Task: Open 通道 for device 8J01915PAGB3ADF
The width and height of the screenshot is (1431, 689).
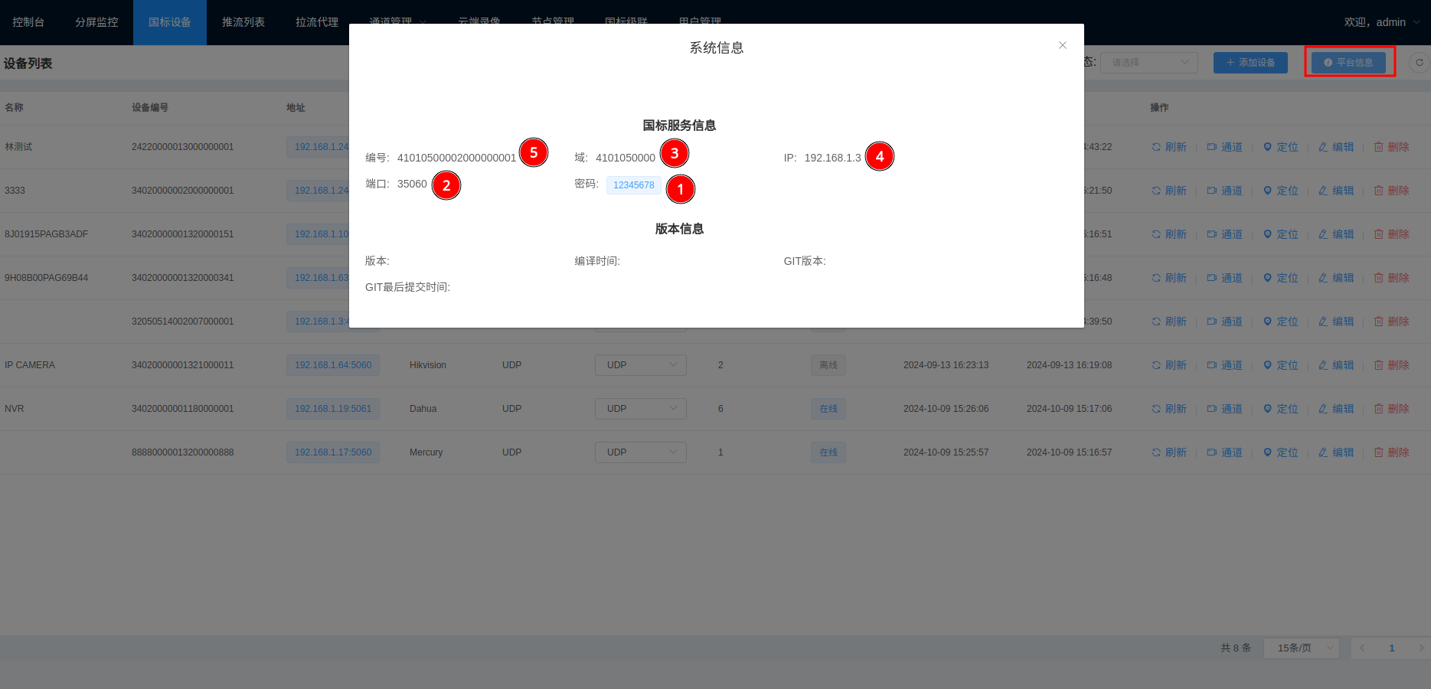Action: point(1224,234)
